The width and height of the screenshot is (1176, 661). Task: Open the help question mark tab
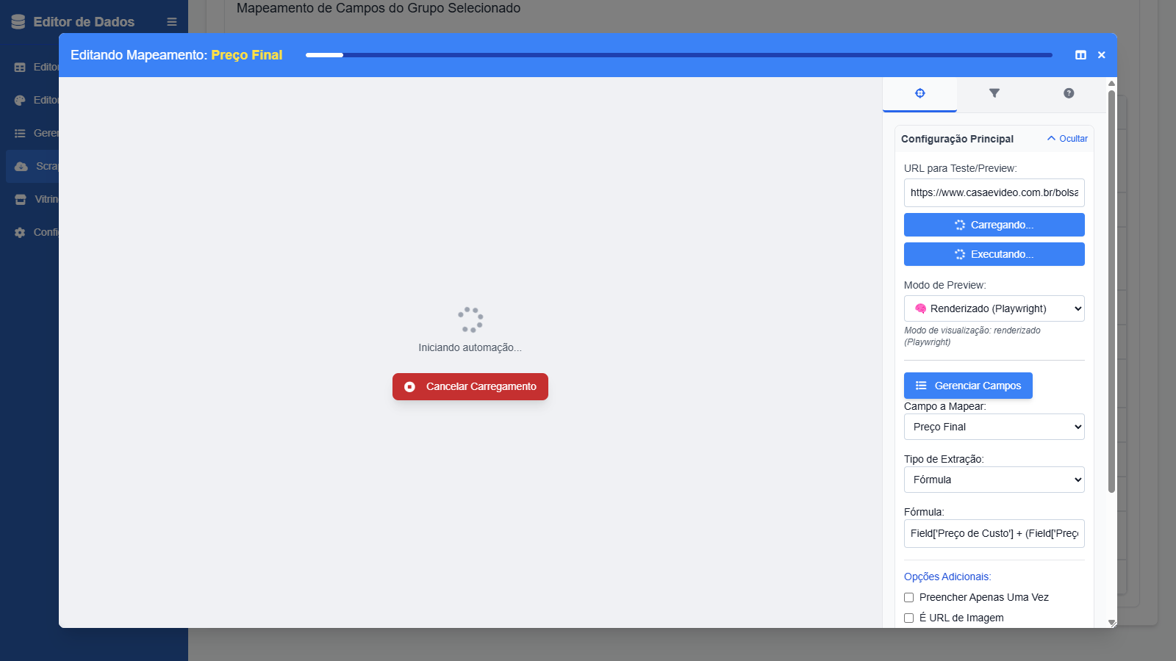pos(1069,93)
